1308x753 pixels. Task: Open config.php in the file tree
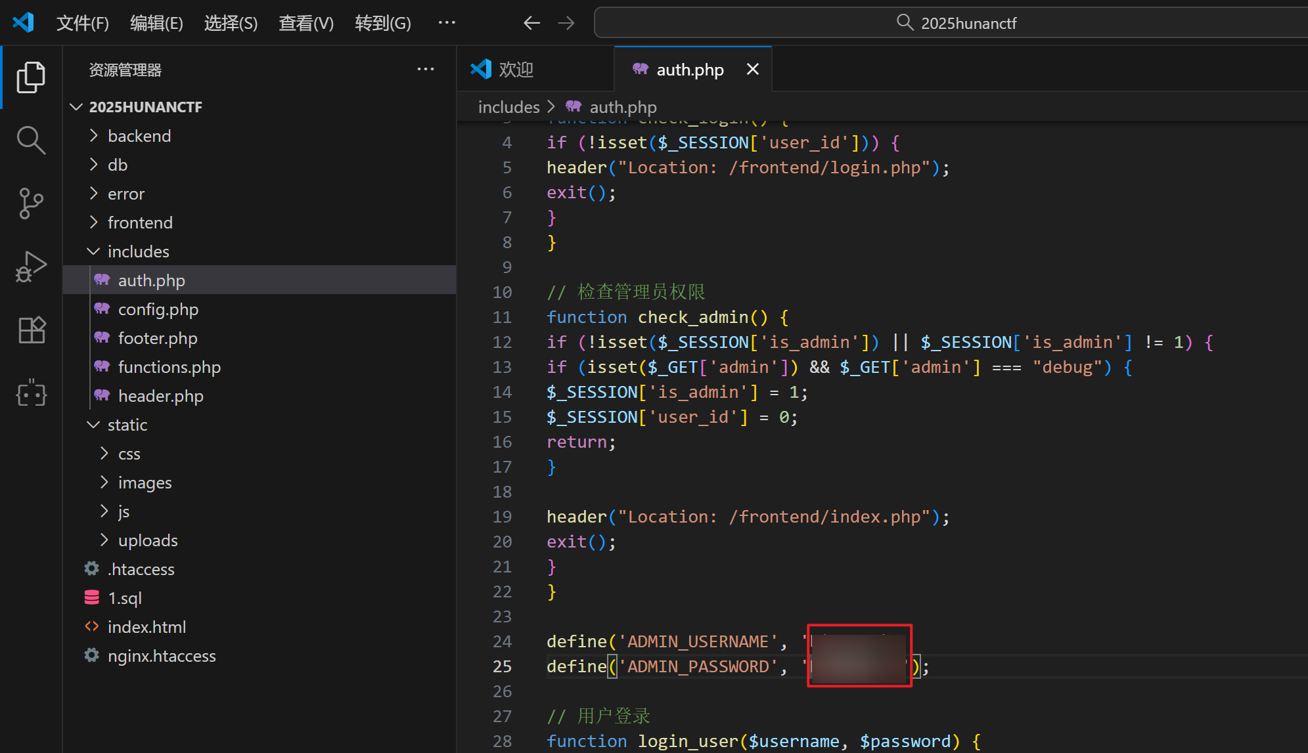click(158, 309)
